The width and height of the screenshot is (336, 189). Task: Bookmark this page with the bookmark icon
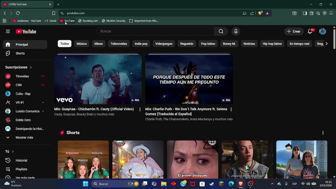point(54,13)
